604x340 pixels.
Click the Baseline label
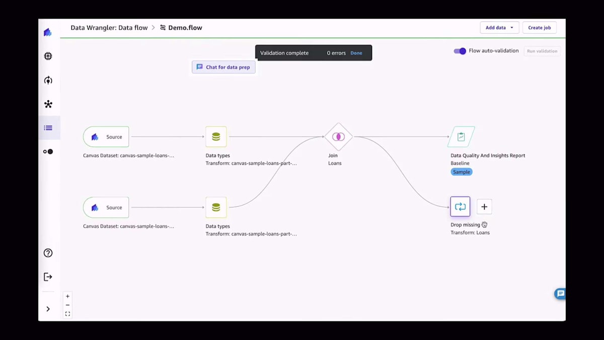460,163
